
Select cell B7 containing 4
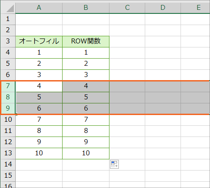(86, 86)
